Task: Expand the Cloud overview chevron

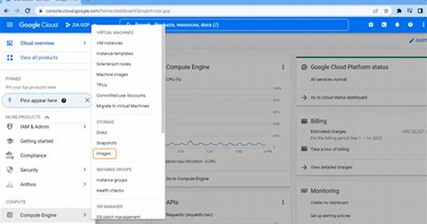Action: (x=85, y=43)
